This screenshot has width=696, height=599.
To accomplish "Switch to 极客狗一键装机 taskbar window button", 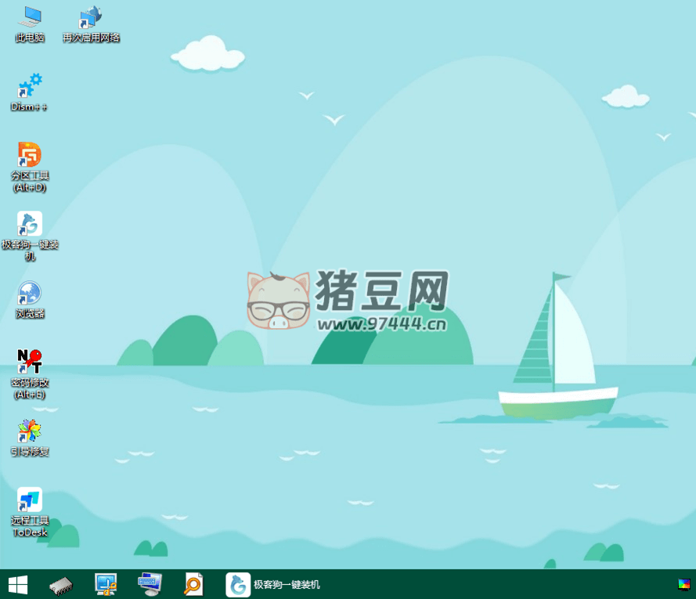I will (x=274, y=584).
